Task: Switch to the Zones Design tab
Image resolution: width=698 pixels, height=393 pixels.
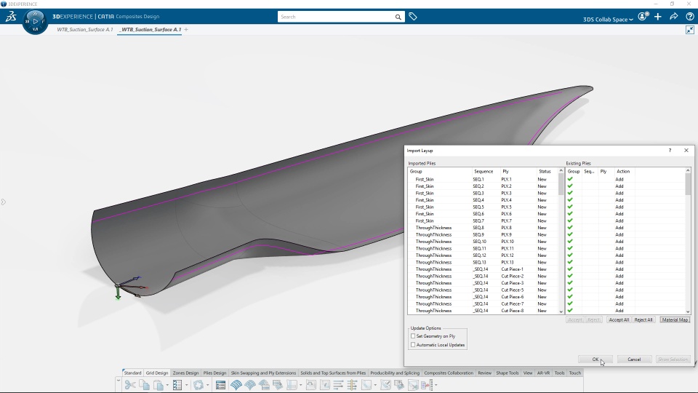Action: point(185,373)
